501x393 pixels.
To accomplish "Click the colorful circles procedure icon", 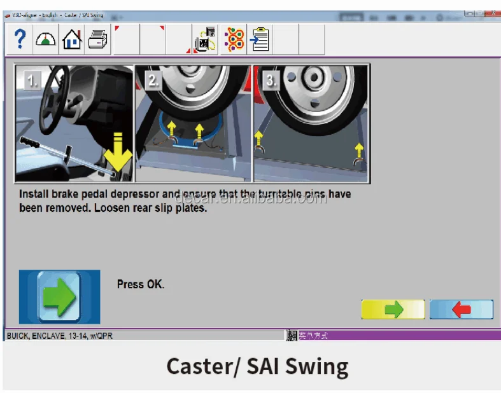I will (x=234, y=39).
